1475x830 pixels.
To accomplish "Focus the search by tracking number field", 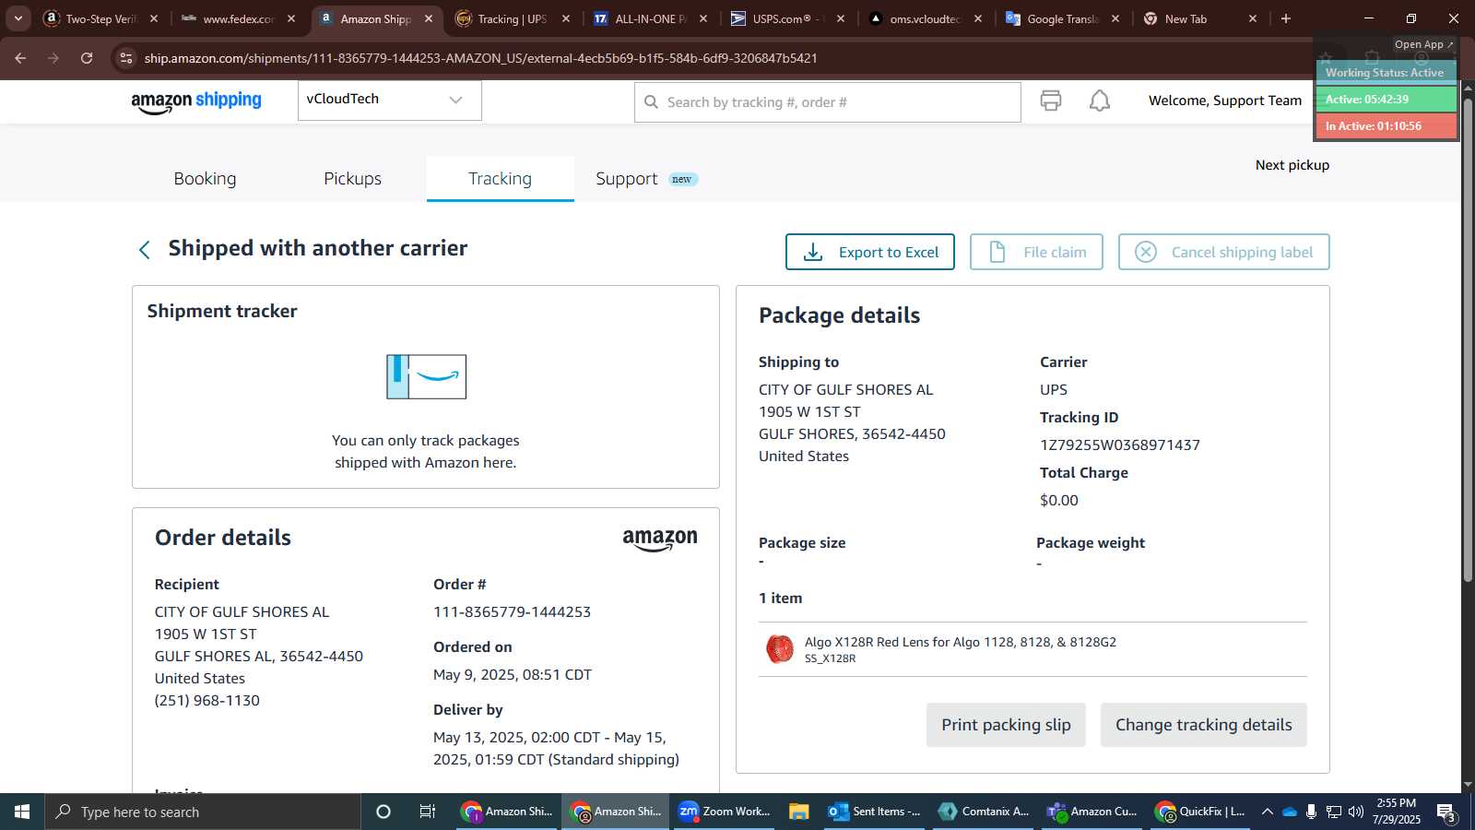I will pyautogui.click(x=827, y=102).
